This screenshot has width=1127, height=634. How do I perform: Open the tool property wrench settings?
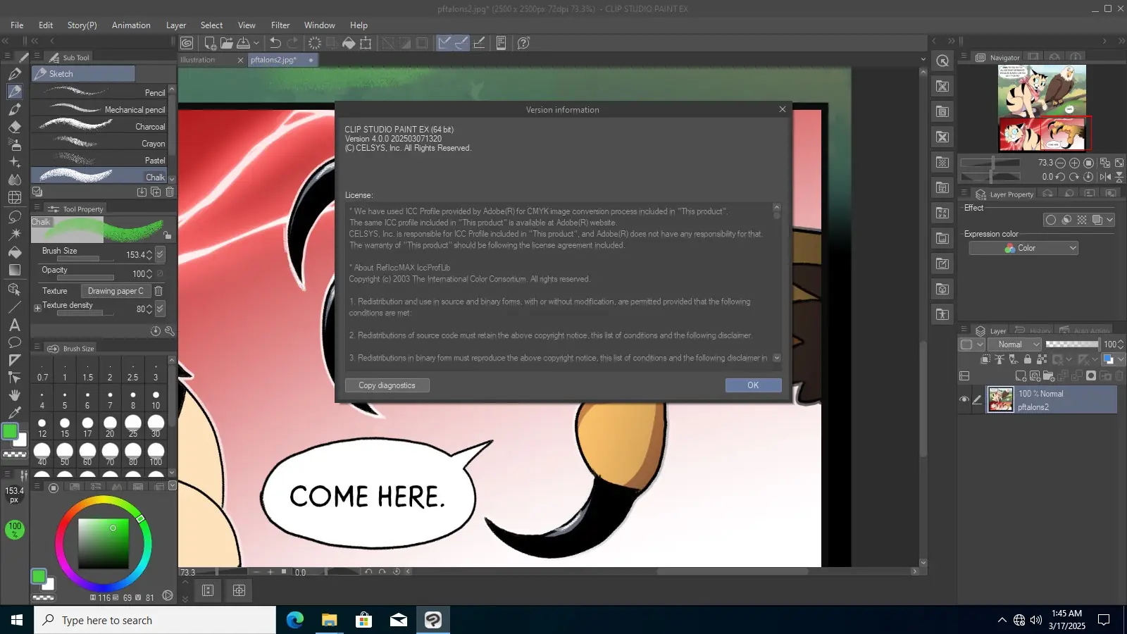coord(170,330)
